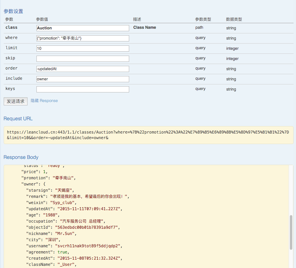The height and width of the screenshot is (268, 296).
Task: Click the include parameter name label
Action: 14,79
